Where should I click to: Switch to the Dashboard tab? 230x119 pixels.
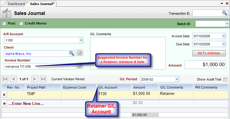click(x=16, y=4)
